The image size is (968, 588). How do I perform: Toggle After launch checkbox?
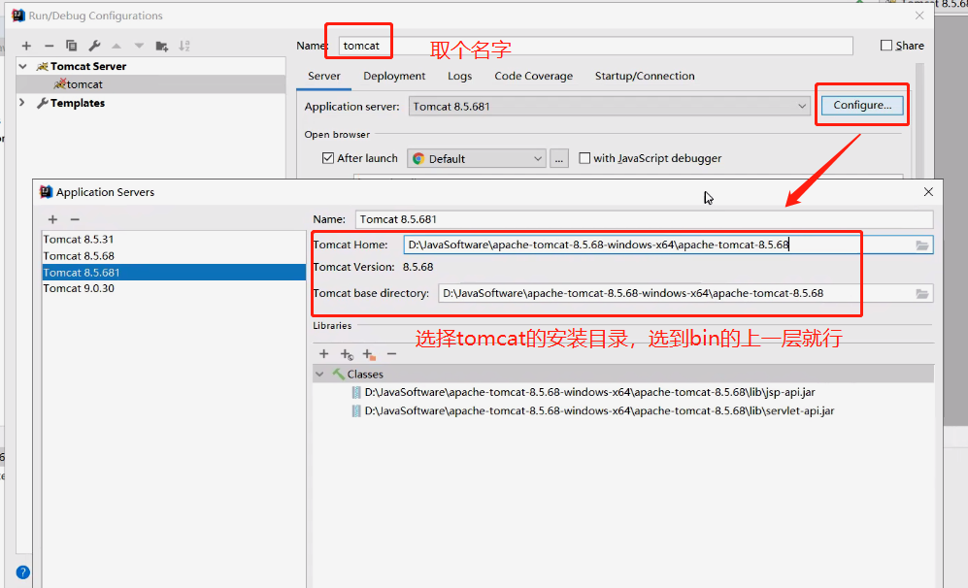(x=328, y=158)
